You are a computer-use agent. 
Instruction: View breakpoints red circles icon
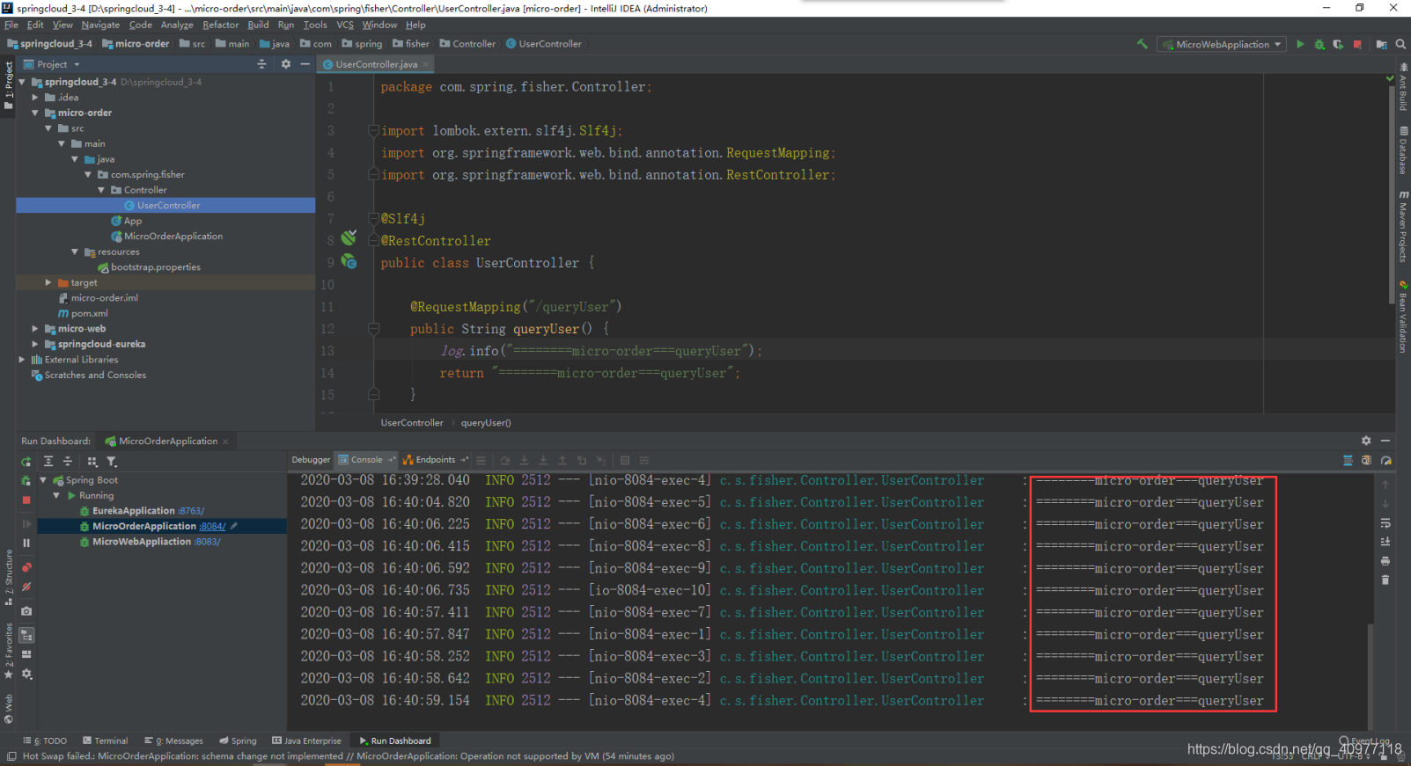[x=26, y=567]
